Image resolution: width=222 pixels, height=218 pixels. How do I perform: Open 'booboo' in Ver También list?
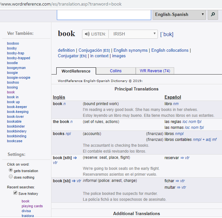13,43
